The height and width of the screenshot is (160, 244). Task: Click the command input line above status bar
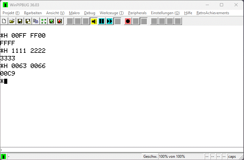122,150
